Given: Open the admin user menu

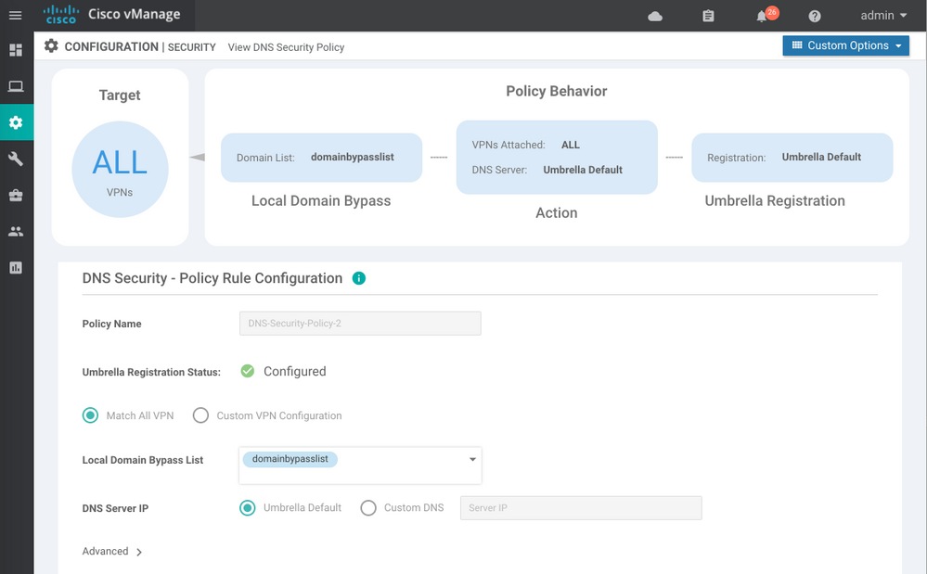Looking at the screenshot, I should pos(883,16).
